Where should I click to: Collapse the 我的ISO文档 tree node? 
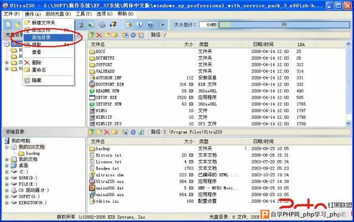[x=7, y=147]
